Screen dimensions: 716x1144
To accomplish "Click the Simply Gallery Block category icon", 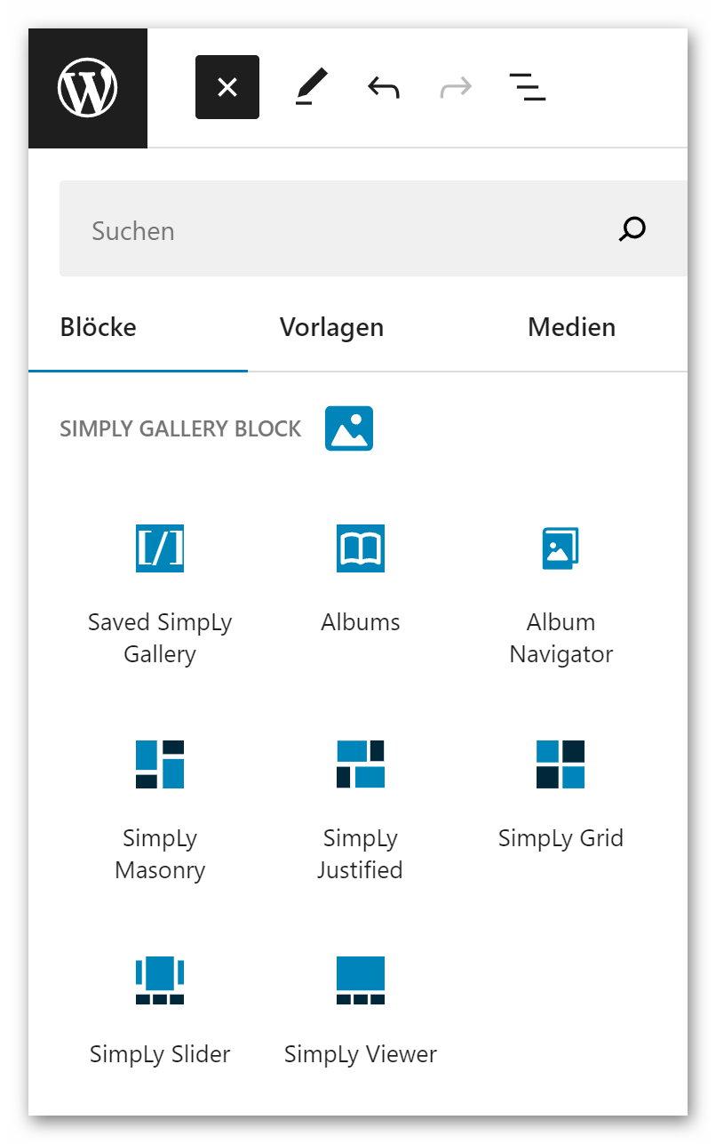I will click(349, 428).
